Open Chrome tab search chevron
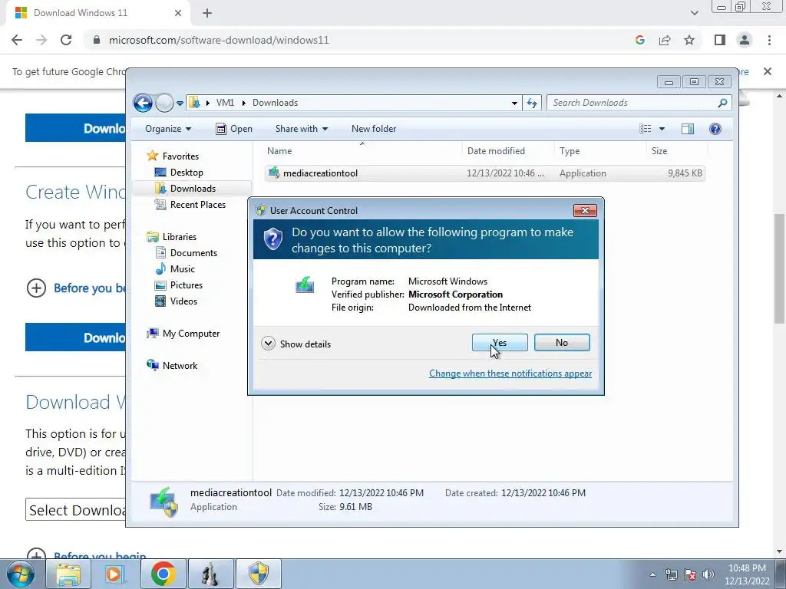This screenshot has width=786, height=589. click(x=694, y=13)
